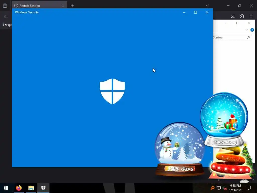This screenshot has width=257, height=193.
Task: Close the File Explorer window
Action: (x=249, y=23)
